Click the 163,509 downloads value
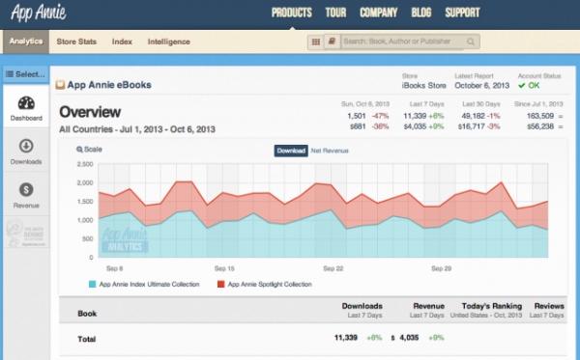The height and width of the screenshot is (360, 580). 540,116
